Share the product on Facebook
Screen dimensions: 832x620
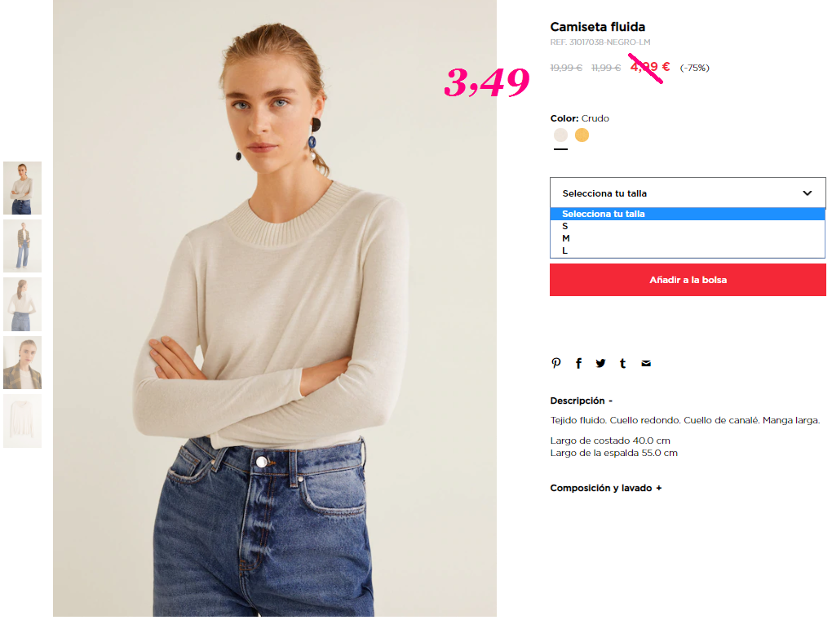(x=578, y=363)
